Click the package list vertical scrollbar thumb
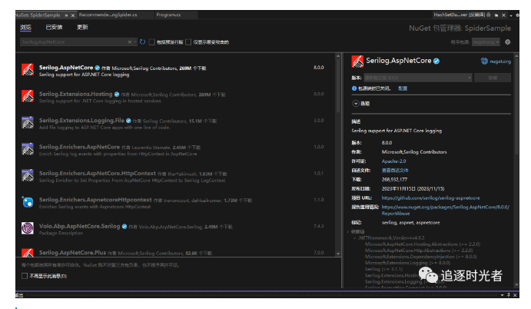Viewport: 531px width, 309px height. click(x=338, y=85)
